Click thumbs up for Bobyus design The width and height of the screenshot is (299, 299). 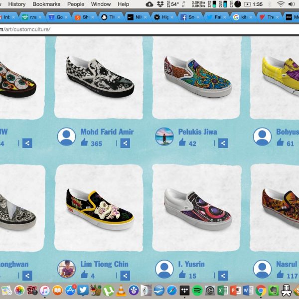pyautogui.click(x=280, y=144)
